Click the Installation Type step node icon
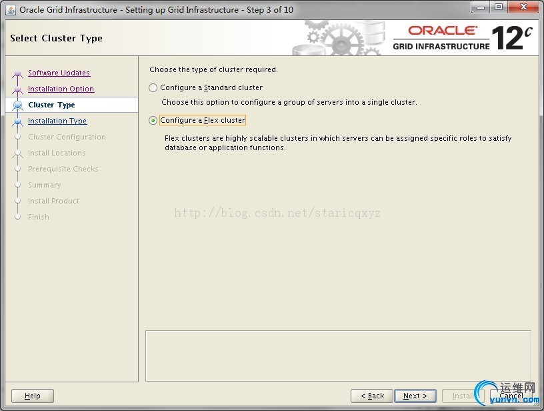Screen dimensions: 544x411 click(18, 121)
